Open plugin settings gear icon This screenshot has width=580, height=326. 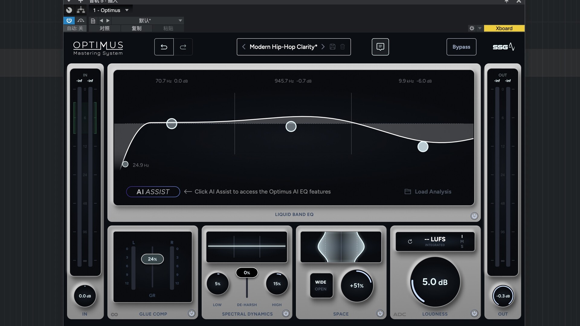click(472, 28)
